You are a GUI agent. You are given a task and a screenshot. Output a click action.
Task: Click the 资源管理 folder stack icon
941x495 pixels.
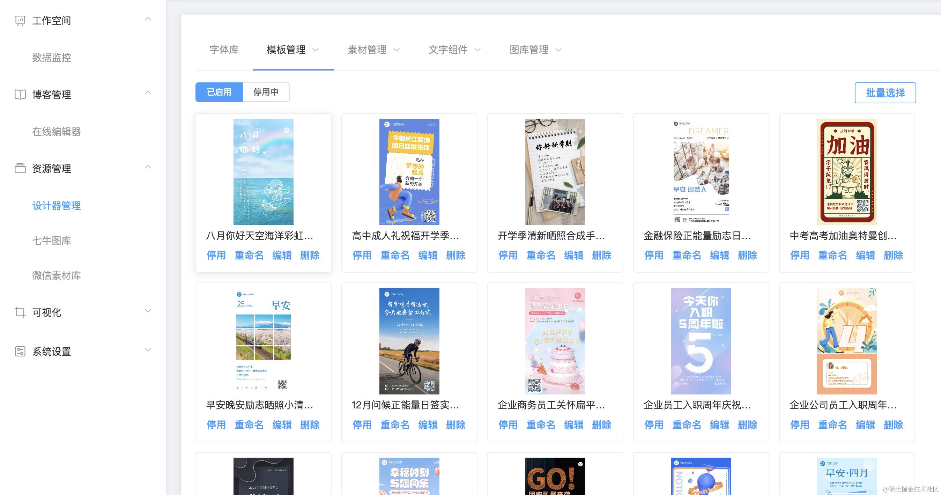pos(20,168)
